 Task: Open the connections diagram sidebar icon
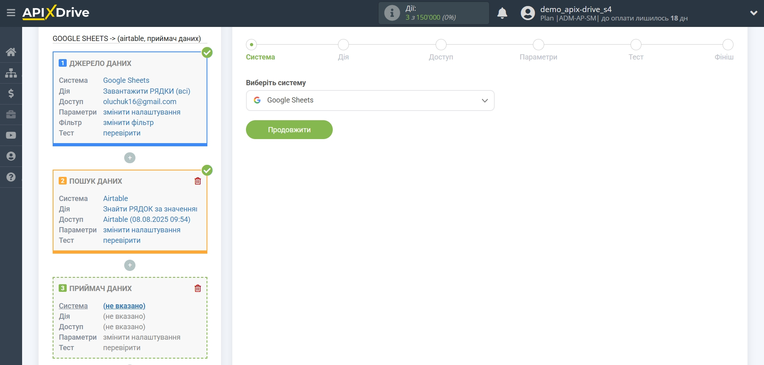[x=11, y=73]
